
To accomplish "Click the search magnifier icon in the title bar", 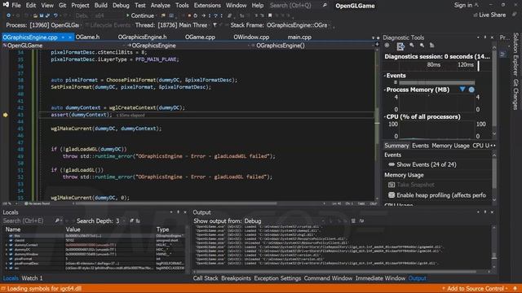I will [325, 6].
